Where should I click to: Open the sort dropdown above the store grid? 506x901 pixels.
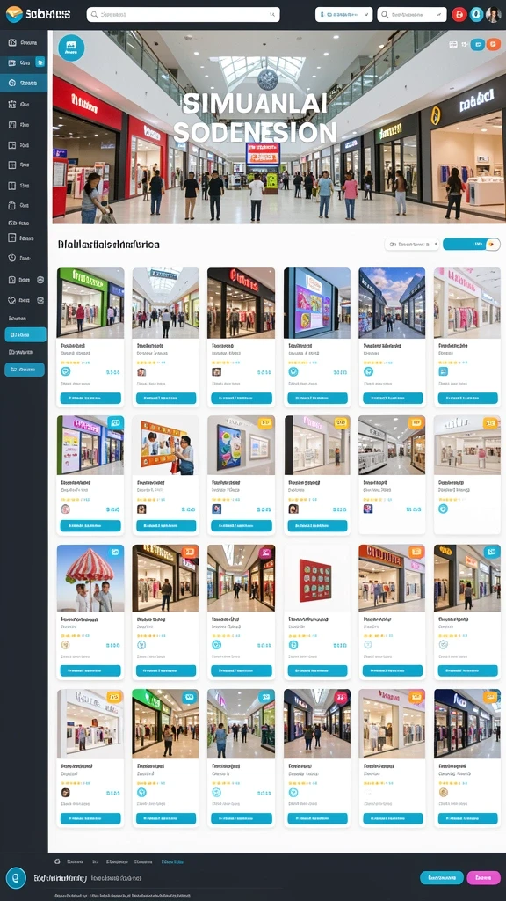pyautogui.click(x=412, y=245)
